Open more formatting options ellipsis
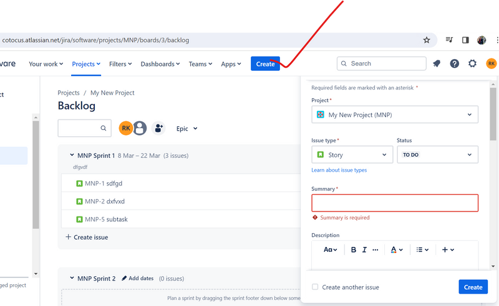This screenshot has height=306, width=499. [375, 249]
